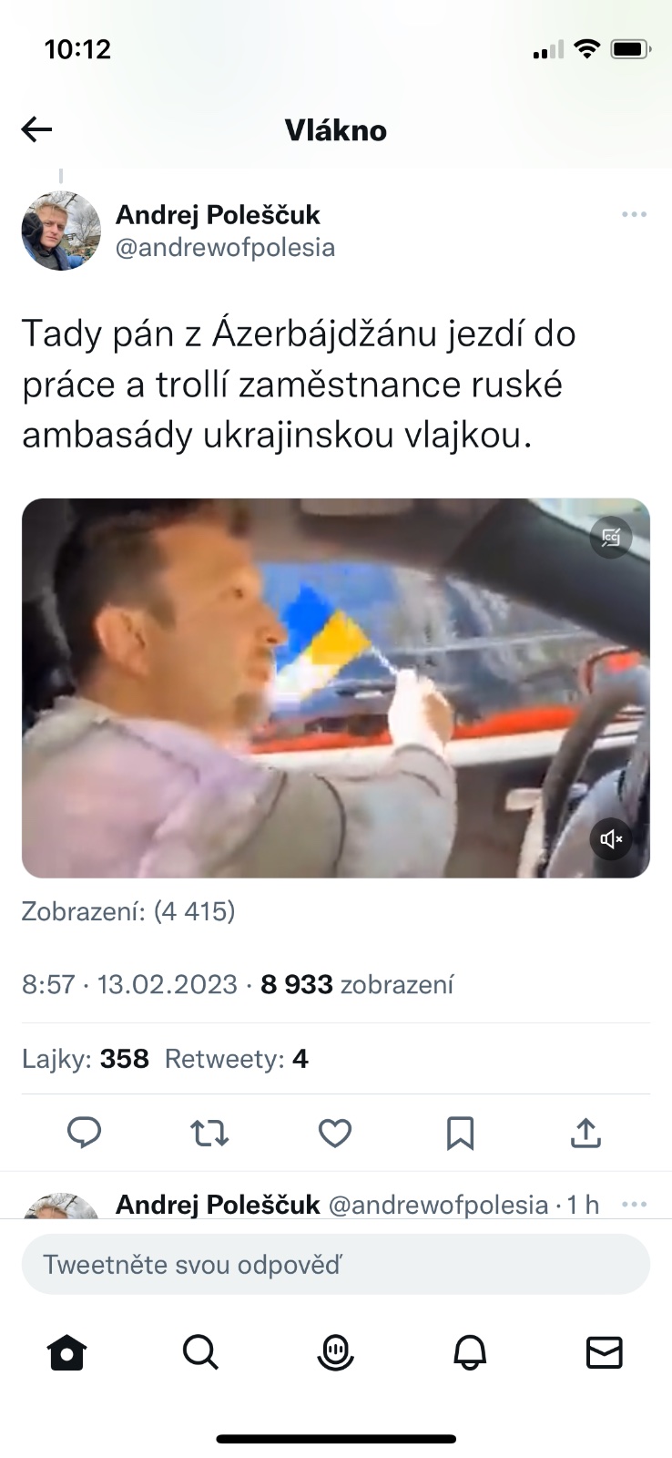Image resolution: width=672 pixels, height=1458 pixels.
Task: Retweet this post using the retweet icon
Action: (x=209, y=1133)
